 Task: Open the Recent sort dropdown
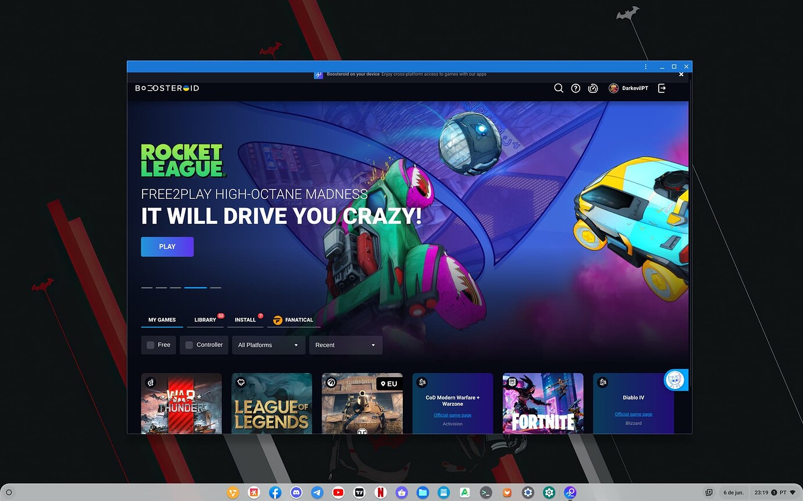tap(346, 345)
